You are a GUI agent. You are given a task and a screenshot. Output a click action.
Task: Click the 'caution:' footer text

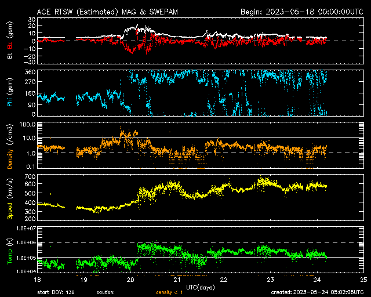click(x=106, y=292)
